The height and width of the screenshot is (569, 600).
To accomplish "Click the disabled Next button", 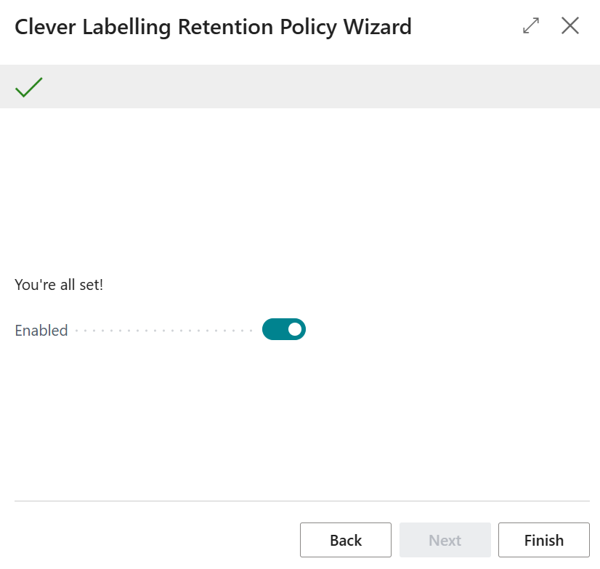I will tap(445, 540).
